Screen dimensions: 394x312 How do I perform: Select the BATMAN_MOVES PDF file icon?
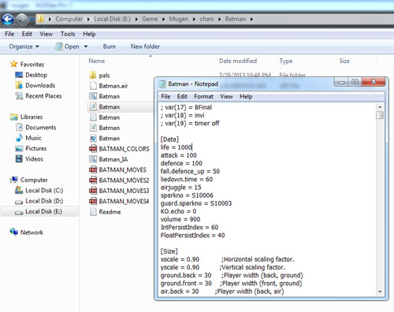93,169
